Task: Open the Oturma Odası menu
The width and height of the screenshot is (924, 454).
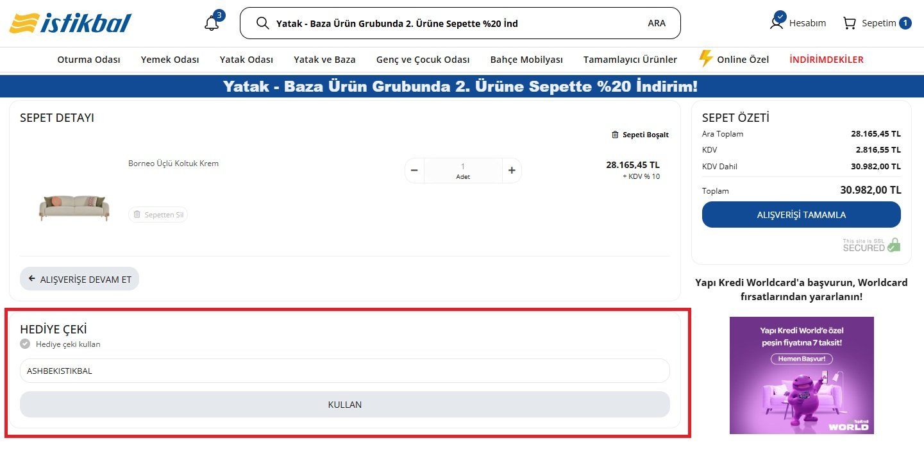Action: (x=89, y=60)
